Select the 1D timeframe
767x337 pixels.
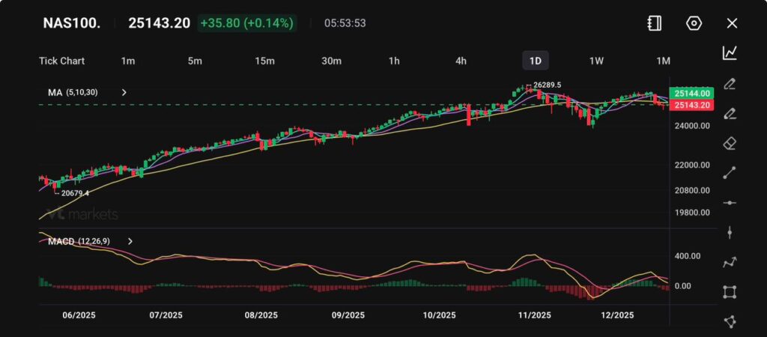click(536, 61)
